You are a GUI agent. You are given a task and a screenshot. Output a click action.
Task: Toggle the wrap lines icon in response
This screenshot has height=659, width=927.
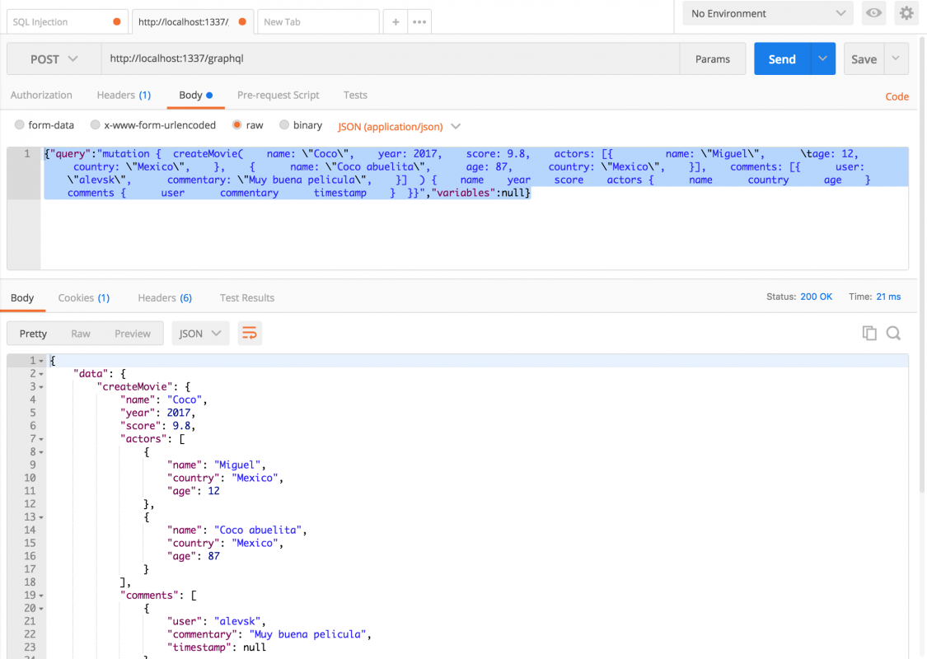(x=249, y=334)
